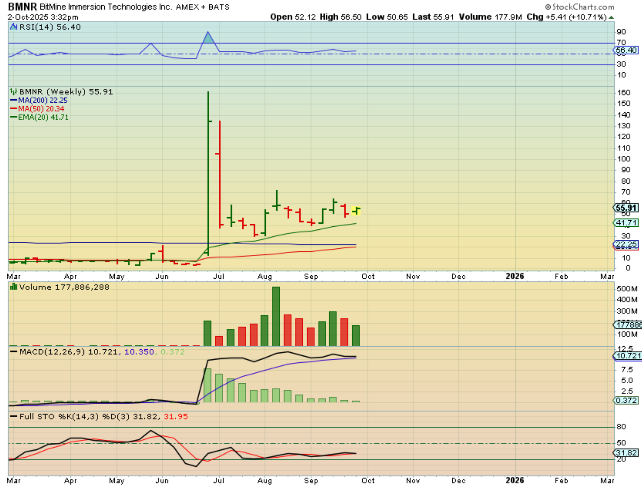Click the RSI(14) 56.40 panel label
This screenshot has height=486, width=642.
[x=50, y=27]
